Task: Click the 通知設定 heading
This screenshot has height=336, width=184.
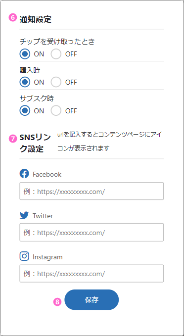Action: pos(35,19)
